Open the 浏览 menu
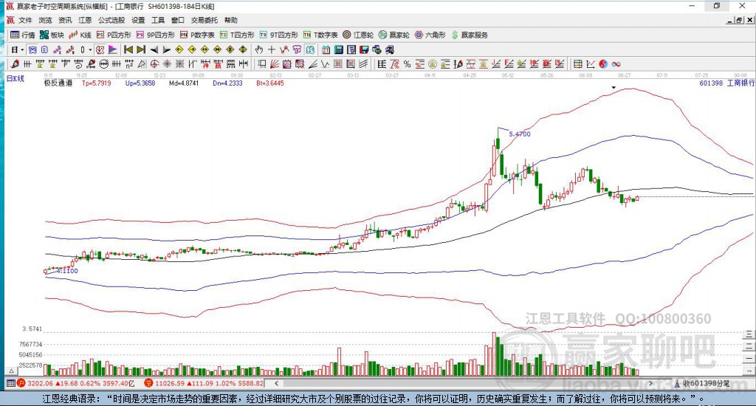756x406 pixels. 45,20
